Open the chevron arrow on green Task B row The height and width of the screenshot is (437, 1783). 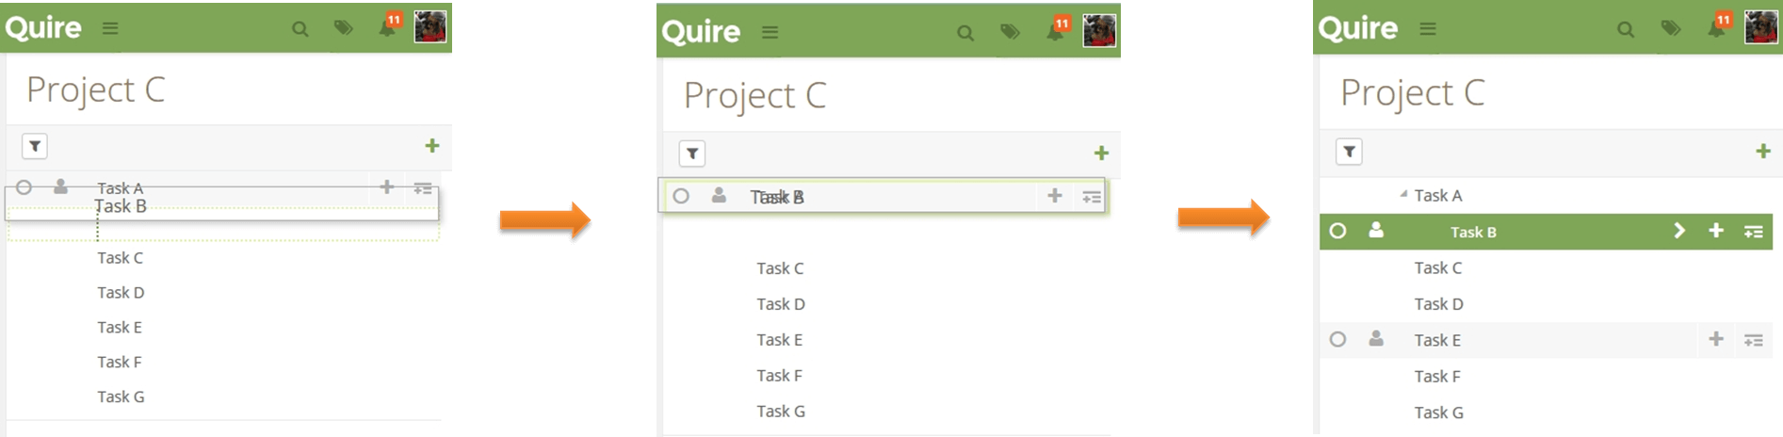click(x=1678, y=231)
